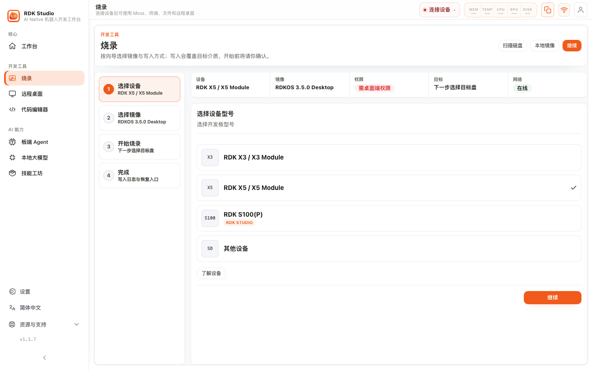The width and height of the screenshot is (593, 370).
Task: Click the RDK STUDIO tag
Action: (239, 223)
